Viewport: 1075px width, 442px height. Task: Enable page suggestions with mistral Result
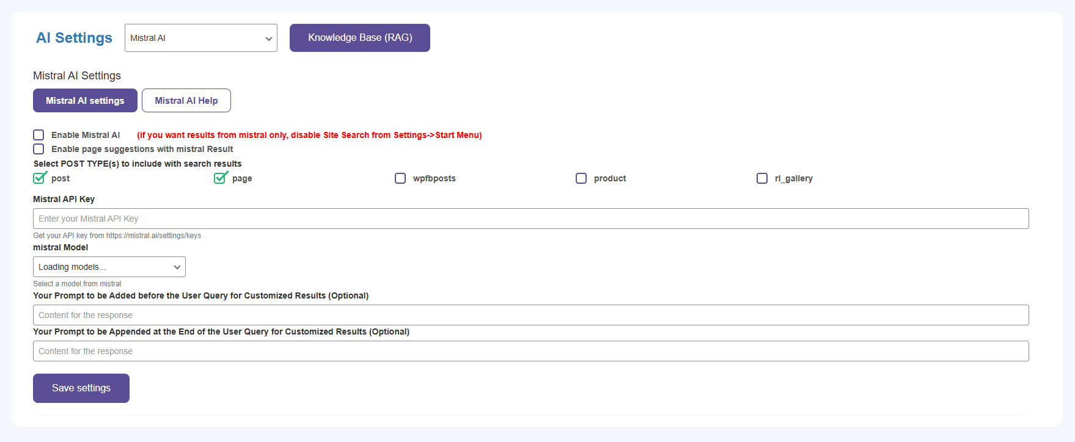39,149
